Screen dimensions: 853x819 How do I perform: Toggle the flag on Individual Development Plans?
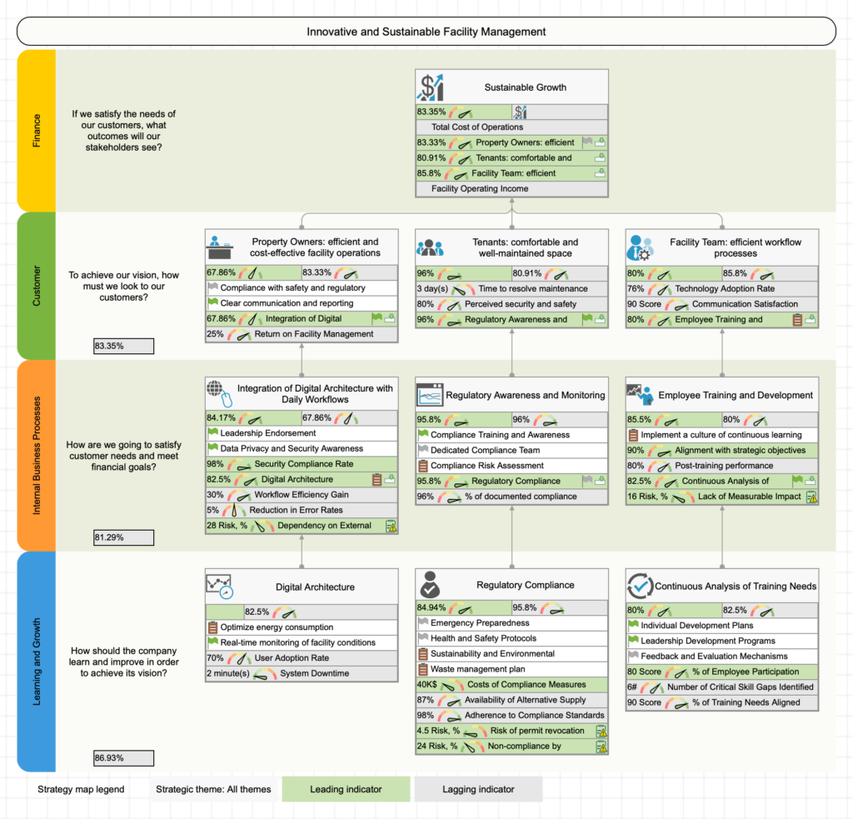633,626
